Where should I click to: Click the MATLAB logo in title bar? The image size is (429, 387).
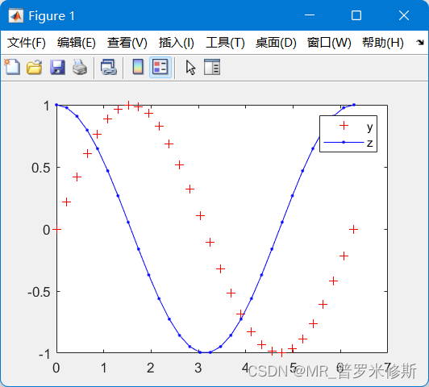(x=16, y=16)
